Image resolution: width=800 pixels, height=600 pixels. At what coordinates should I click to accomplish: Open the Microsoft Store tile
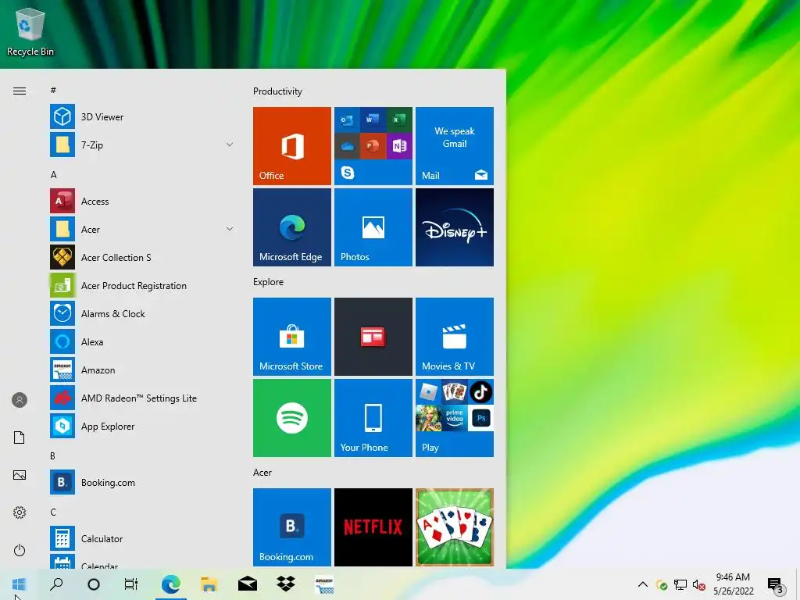coord(292,337)
